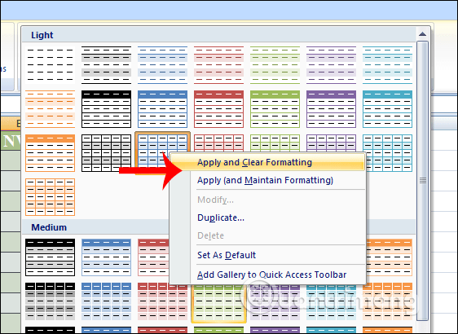Image resolution: width=458 pixels, height=334 pixels.
Task: Select Duplicate... from the context menu
Action: (221, 218)
